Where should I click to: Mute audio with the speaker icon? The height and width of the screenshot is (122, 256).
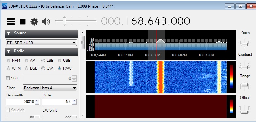tap(46, 22)
